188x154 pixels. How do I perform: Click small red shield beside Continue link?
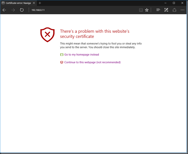(x=62, y=62)
